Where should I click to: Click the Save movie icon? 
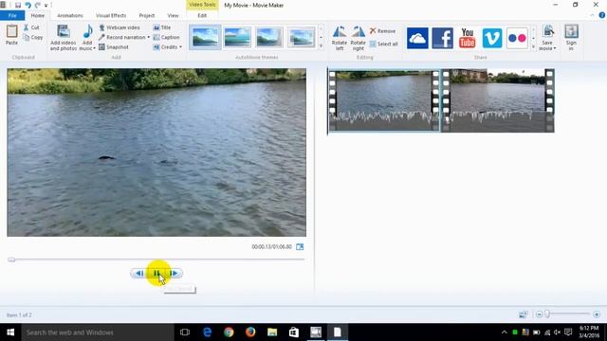click(548, 31)
